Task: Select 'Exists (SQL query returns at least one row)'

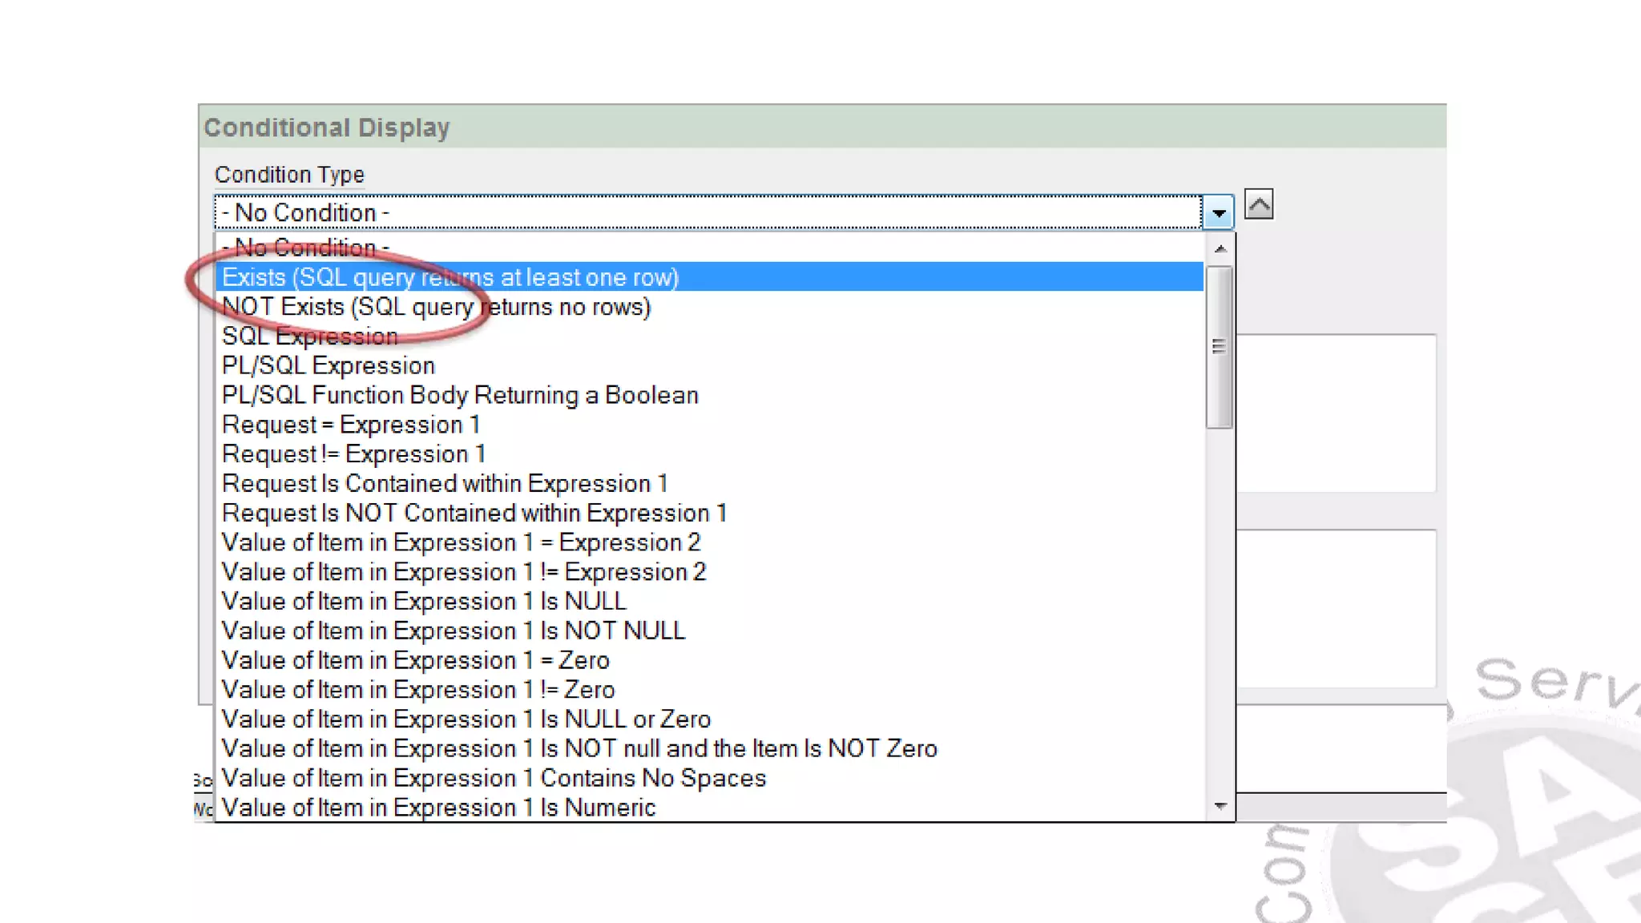Action: point(450,277)
